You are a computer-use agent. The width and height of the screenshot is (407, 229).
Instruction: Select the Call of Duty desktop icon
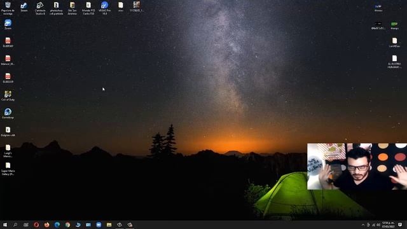8,96
